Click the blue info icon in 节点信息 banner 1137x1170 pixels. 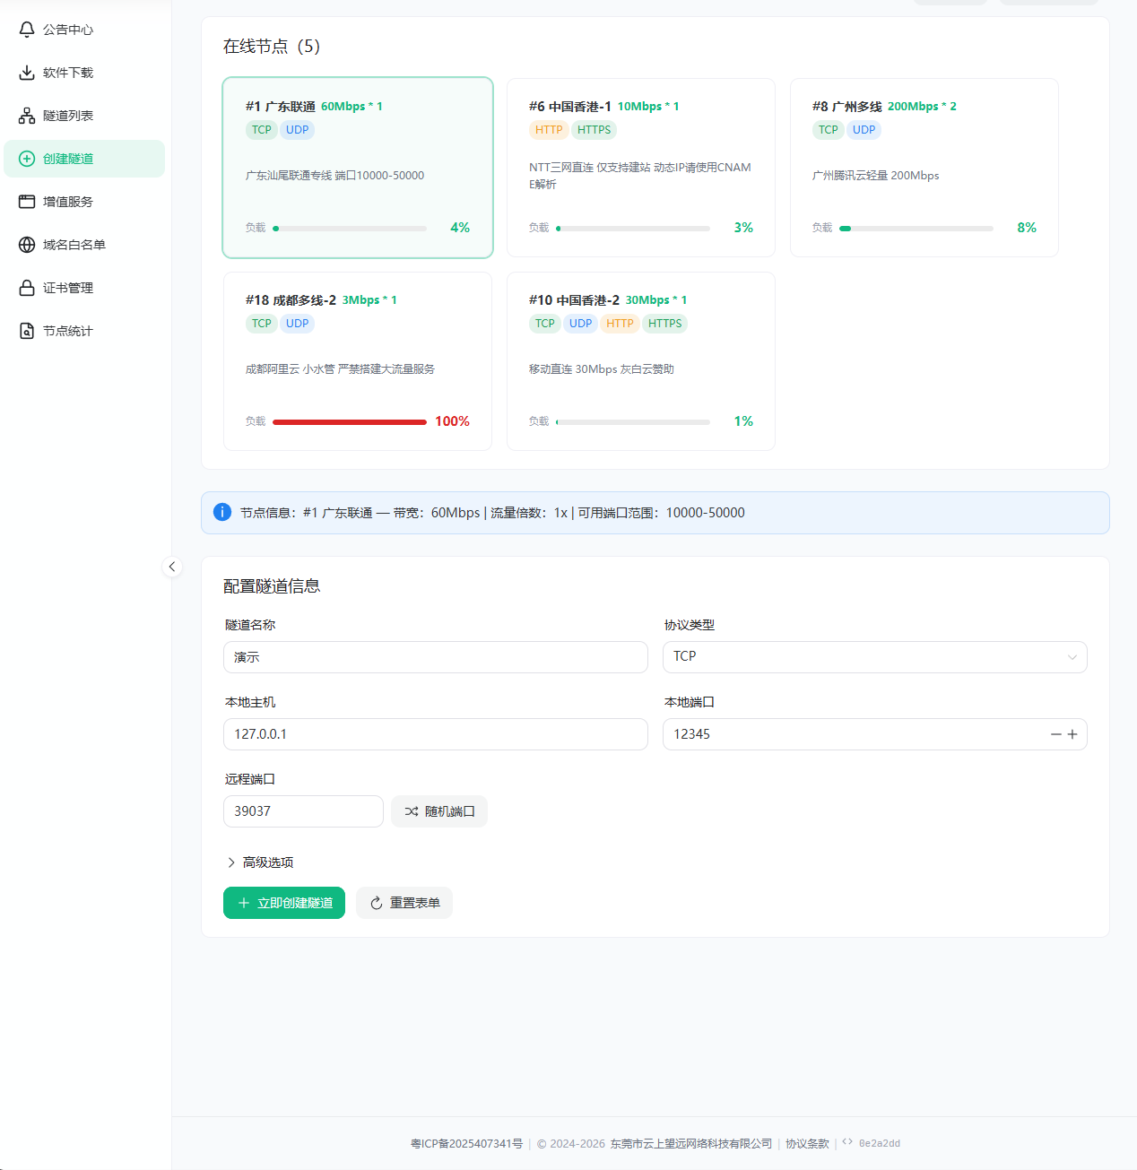pos(222,512)
